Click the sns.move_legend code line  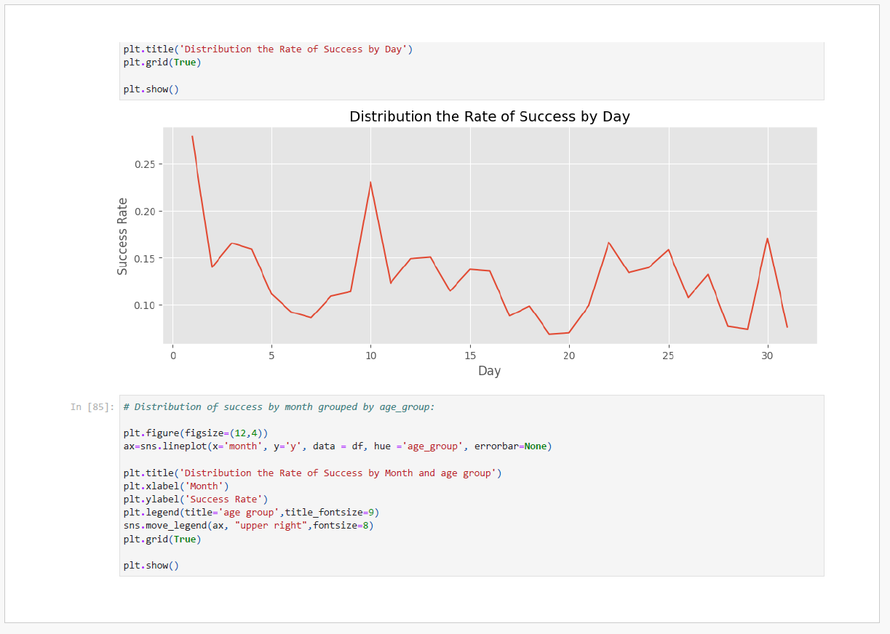pos(248,526)
